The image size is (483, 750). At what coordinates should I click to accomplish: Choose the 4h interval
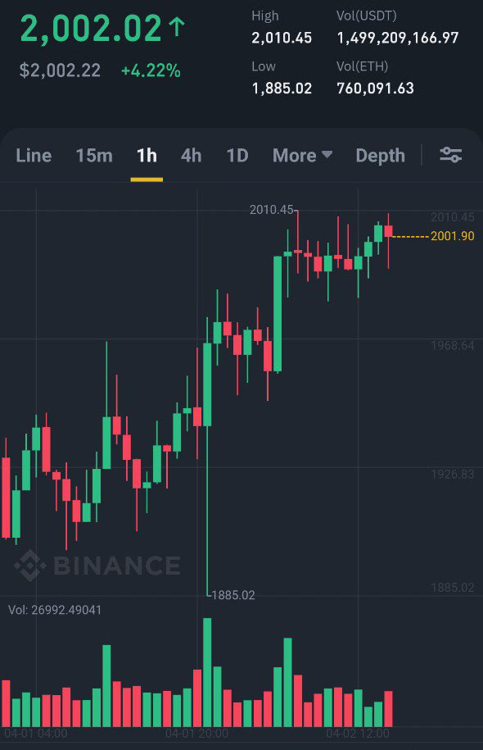click(x=191, y=156)
